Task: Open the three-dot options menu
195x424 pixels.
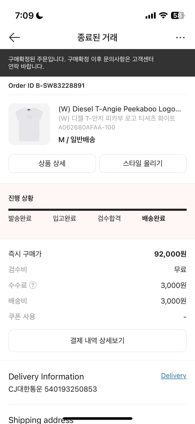Action: 180,37
